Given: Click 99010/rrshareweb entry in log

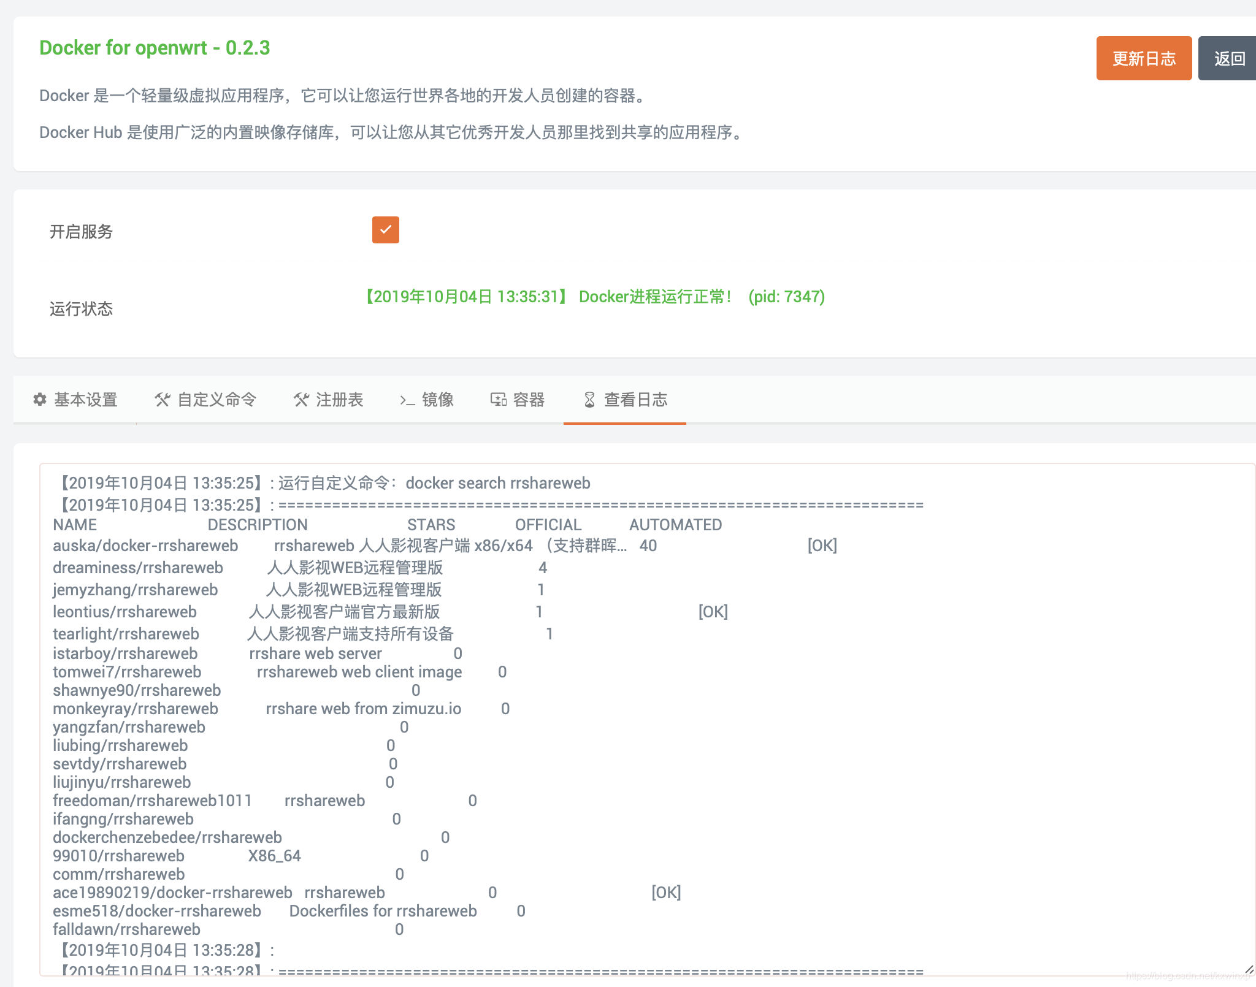Looking at the screenshot, I should (118, 856).
